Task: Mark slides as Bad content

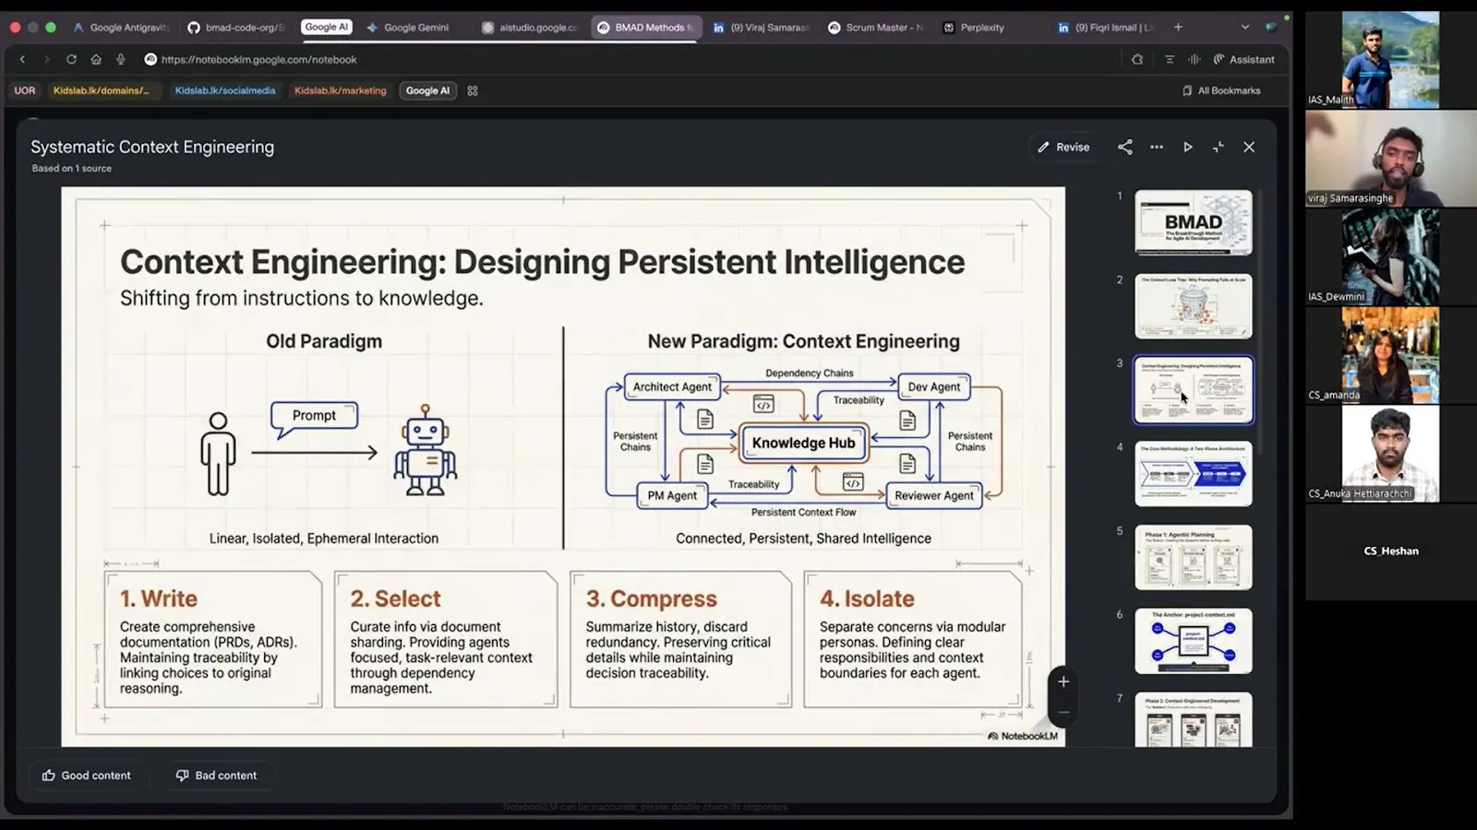Action: pyautogui.click(x=216, y=776)
